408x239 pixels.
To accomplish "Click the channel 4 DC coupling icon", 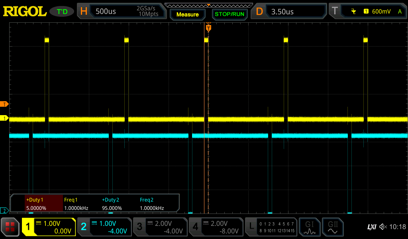I will tap(206, 223).
